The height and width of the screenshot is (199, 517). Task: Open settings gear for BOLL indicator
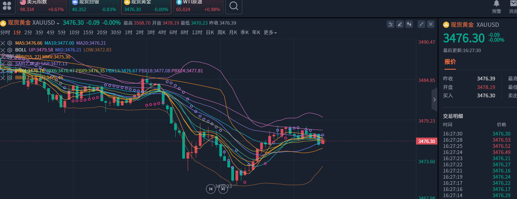[10, 50]
